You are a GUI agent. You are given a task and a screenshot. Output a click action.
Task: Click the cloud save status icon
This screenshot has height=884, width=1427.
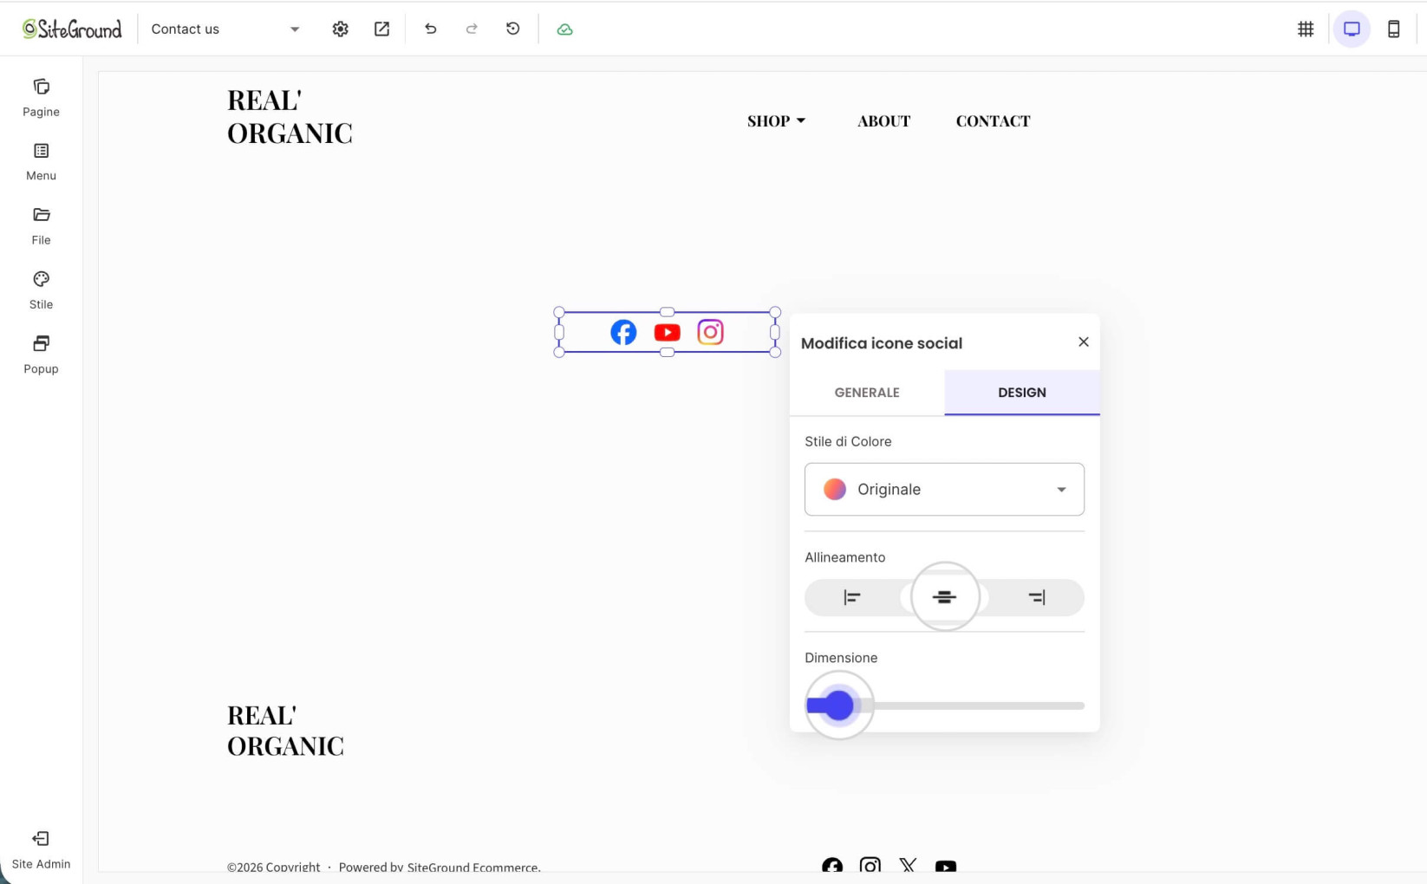coord(564,29)
